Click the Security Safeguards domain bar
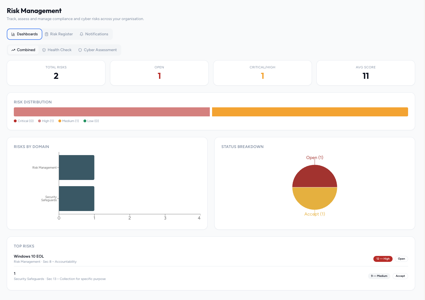 click(77, 199)
